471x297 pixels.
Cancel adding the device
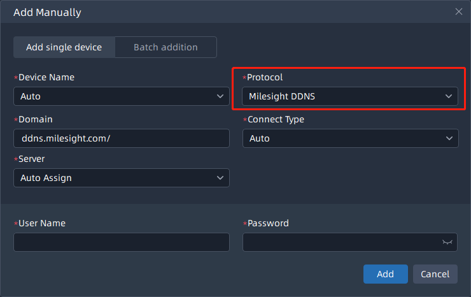435,274
